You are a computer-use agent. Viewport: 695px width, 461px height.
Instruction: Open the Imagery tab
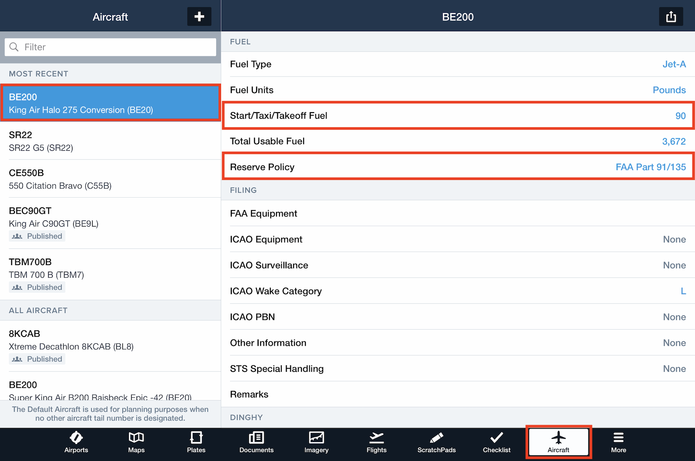tap(316, 443)
